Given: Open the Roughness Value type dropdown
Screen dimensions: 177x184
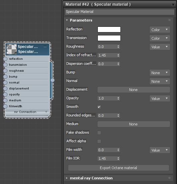Looking at the screenshot, I should pos(160,47).
